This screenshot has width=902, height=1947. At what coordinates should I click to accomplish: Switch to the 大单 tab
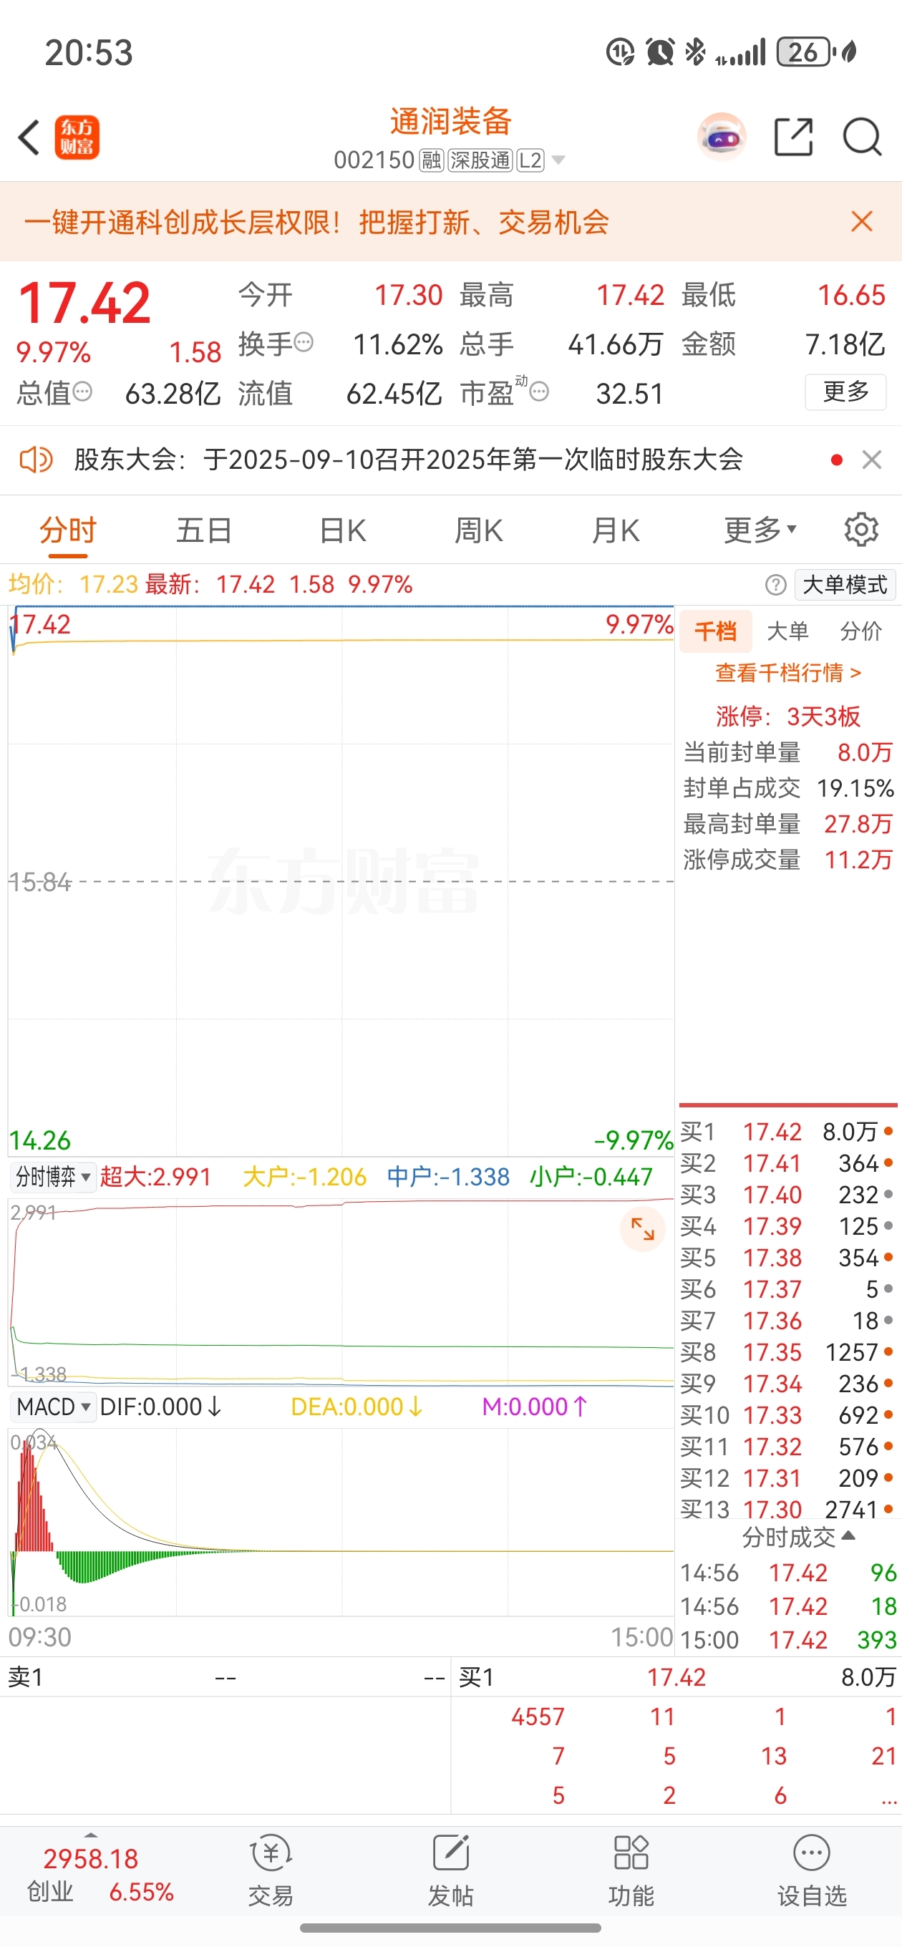coord(788,631)
